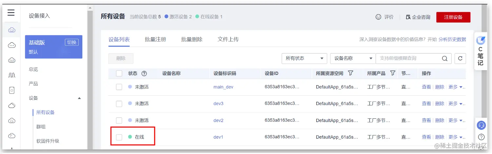Switch to the 批量注册 tab
492x154 pixels.
pyautogui.click(x=155, y=39)
